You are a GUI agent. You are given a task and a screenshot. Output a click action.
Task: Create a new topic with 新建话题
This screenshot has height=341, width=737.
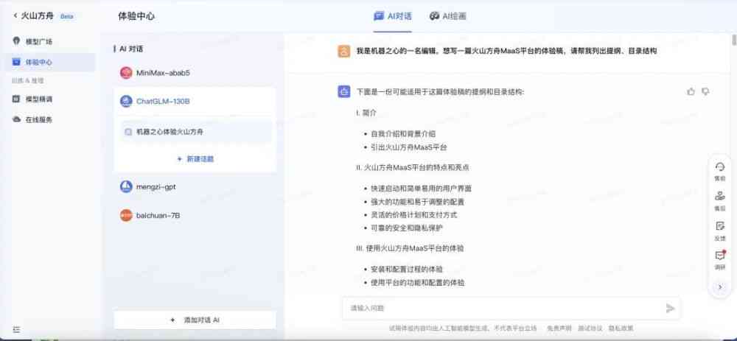tap(195, 159)
